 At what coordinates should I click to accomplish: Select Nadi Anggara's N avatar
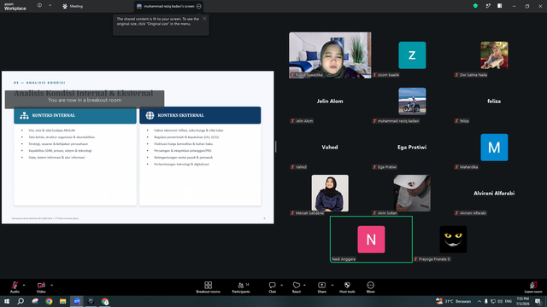pos(371,239)
